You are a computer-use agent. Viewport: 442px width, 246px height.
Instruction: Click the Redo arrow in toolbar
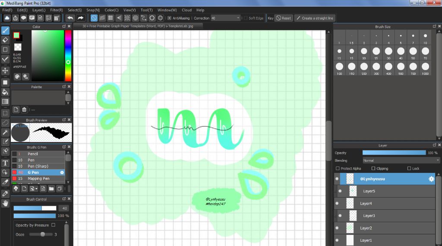point(81,18)
